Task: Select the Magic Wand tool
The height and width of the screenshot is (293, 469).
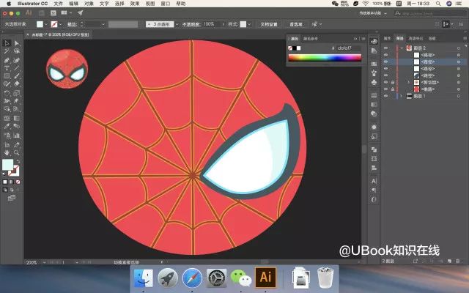Action: [7, 51]
